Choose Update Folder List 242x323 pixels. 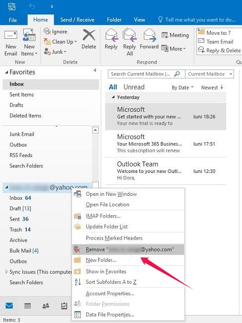[x=128, y=227]
